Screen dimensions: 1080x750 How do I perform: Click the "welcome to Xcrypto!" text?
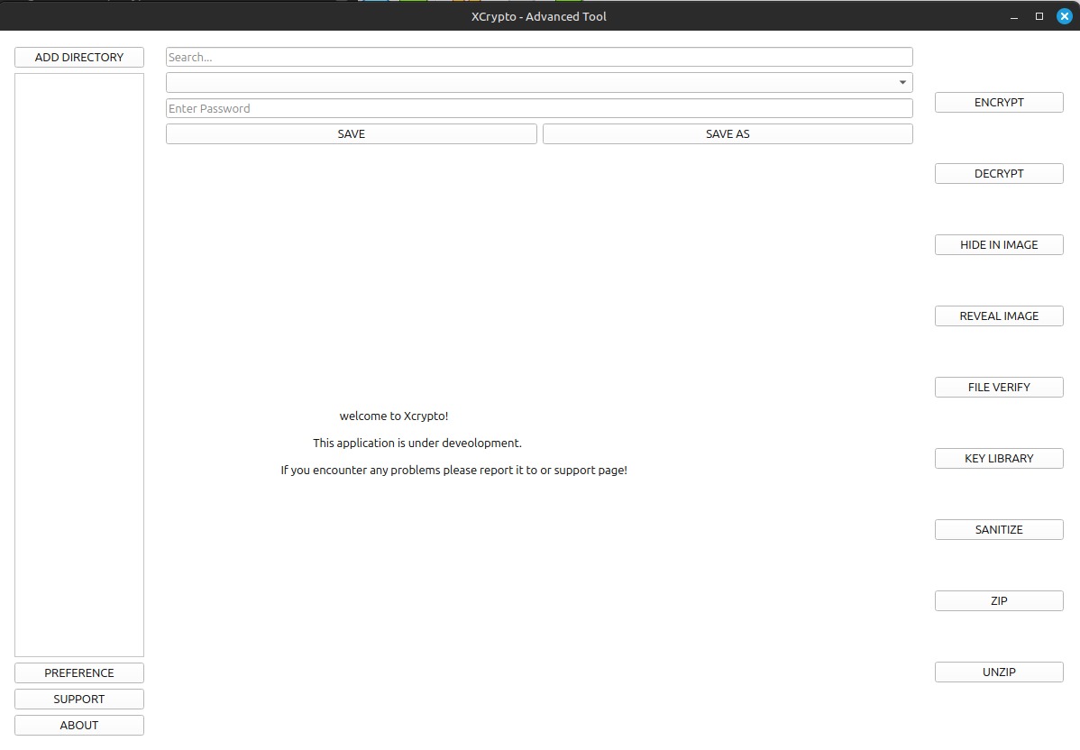394,416
